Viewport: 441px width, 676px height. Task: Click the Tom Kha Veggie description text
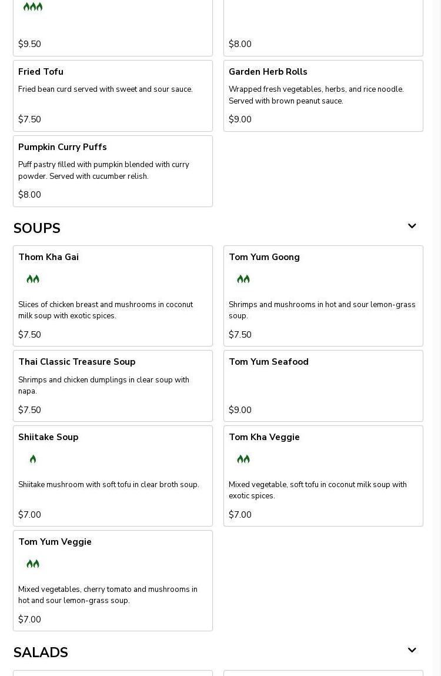coord(318,490)
